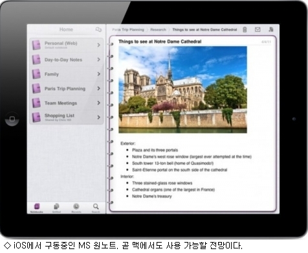Tap the Notre Dame Cathedral photo

tap(182, 90)
